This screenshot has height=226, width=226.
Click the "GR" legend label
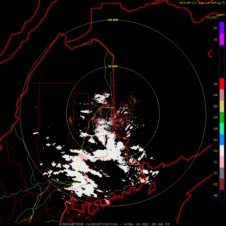(215, 95)
